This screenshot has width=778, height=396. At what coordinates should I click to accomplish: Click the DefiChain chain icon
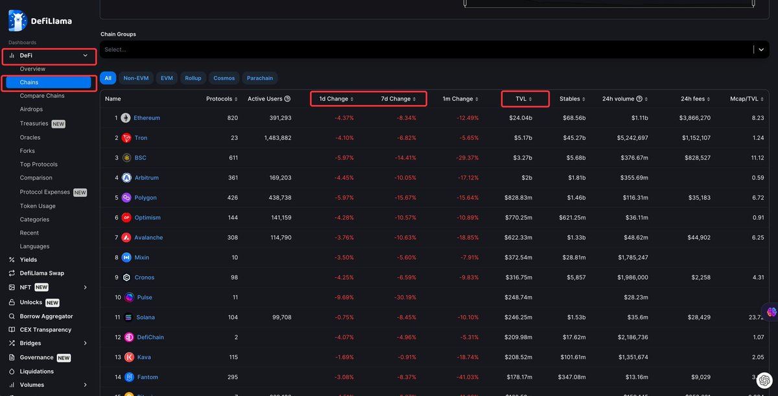coord(129,337)
